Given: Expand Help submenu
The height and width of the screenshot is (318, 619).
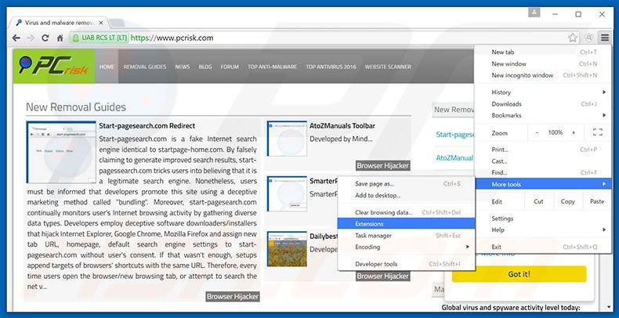Looking at the screenshot, I should (x=543, y=229).
